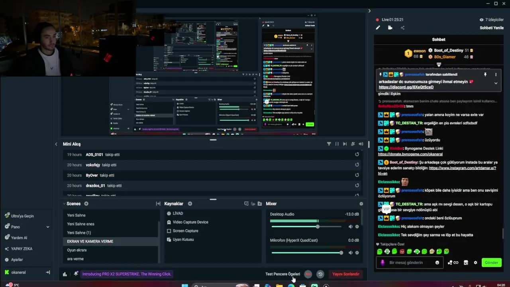Add a new scene with the plus icon
Viewport: 510px width, 287px height.
coord(86,204)
